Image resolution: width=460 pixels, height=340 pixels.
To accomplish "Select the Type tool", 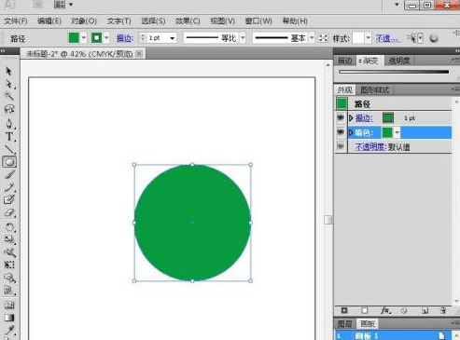I will [x=8, y=136].
